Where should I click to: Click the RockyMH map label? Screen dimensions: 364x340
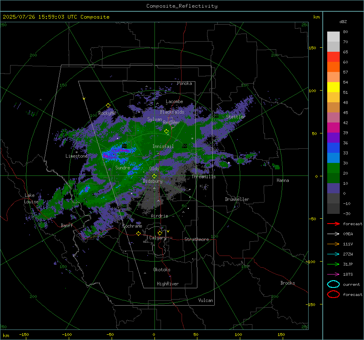[x=107, y=113]
